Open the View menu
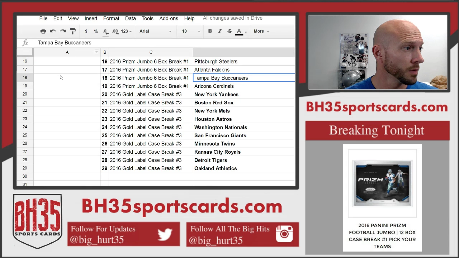 click(x=73, y=18)
